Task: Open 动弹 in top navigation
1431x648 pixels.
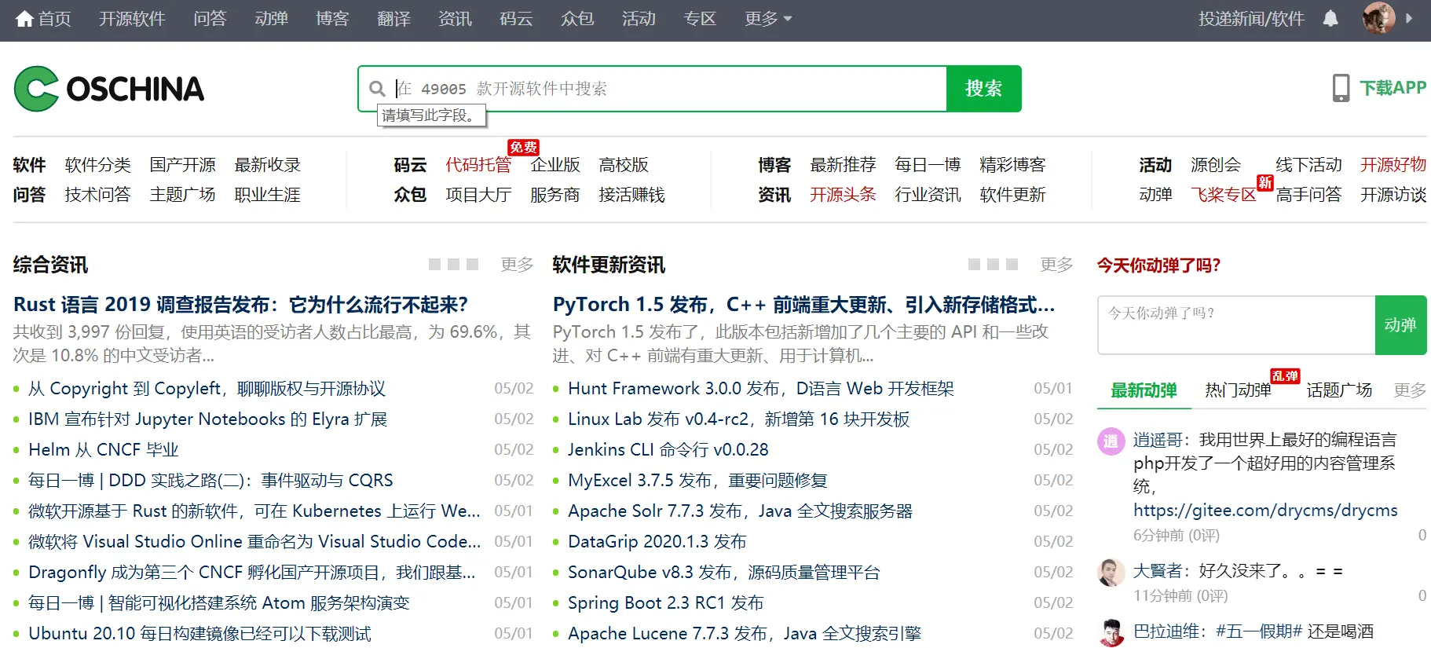Action: (271, 19)
